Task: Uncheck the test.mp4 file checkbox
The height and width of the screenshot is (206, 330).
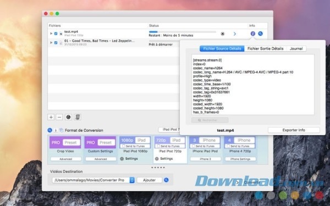Action: coord(56,34)
